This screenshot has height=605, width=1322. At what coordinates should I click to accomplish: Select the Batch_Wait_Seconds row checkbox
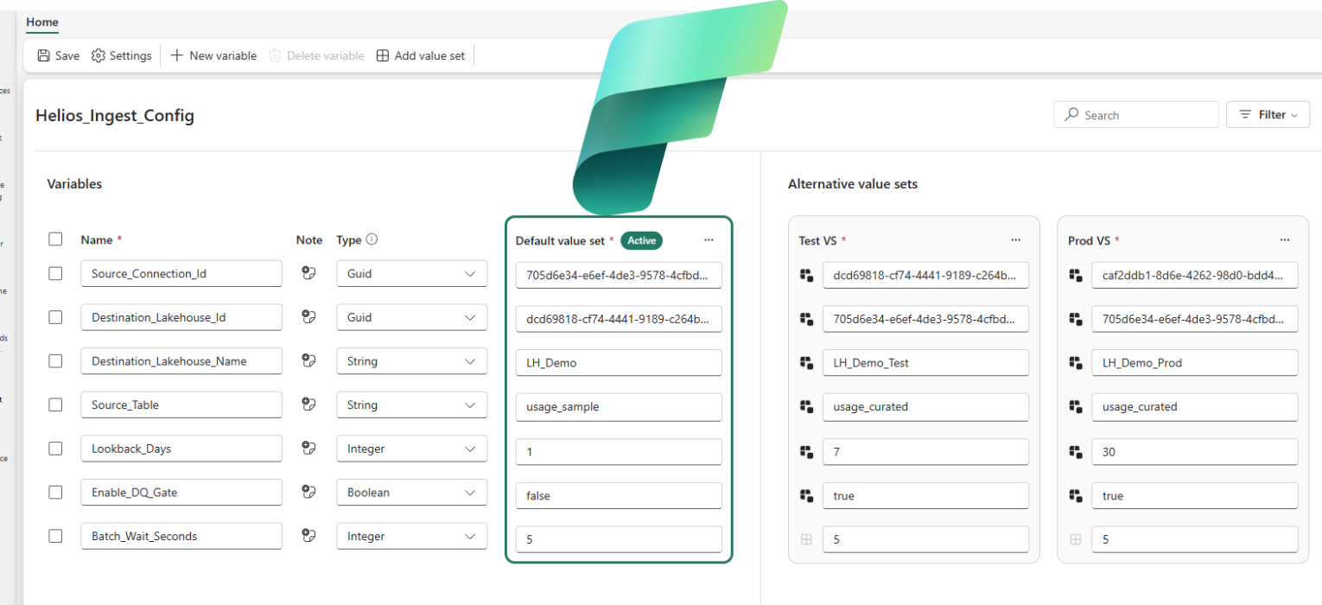(x=55, y=536)
